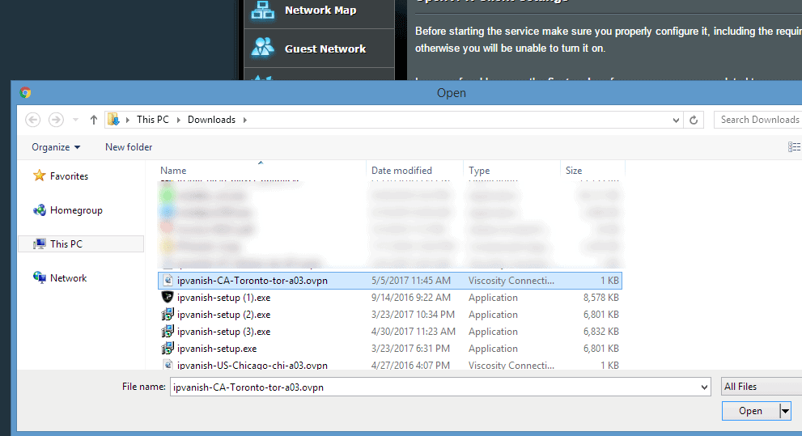This screenshot has width=802, height=436.
Task: Open address bar history dropdown
Action: pyautogui.click(x=676, y=120)
